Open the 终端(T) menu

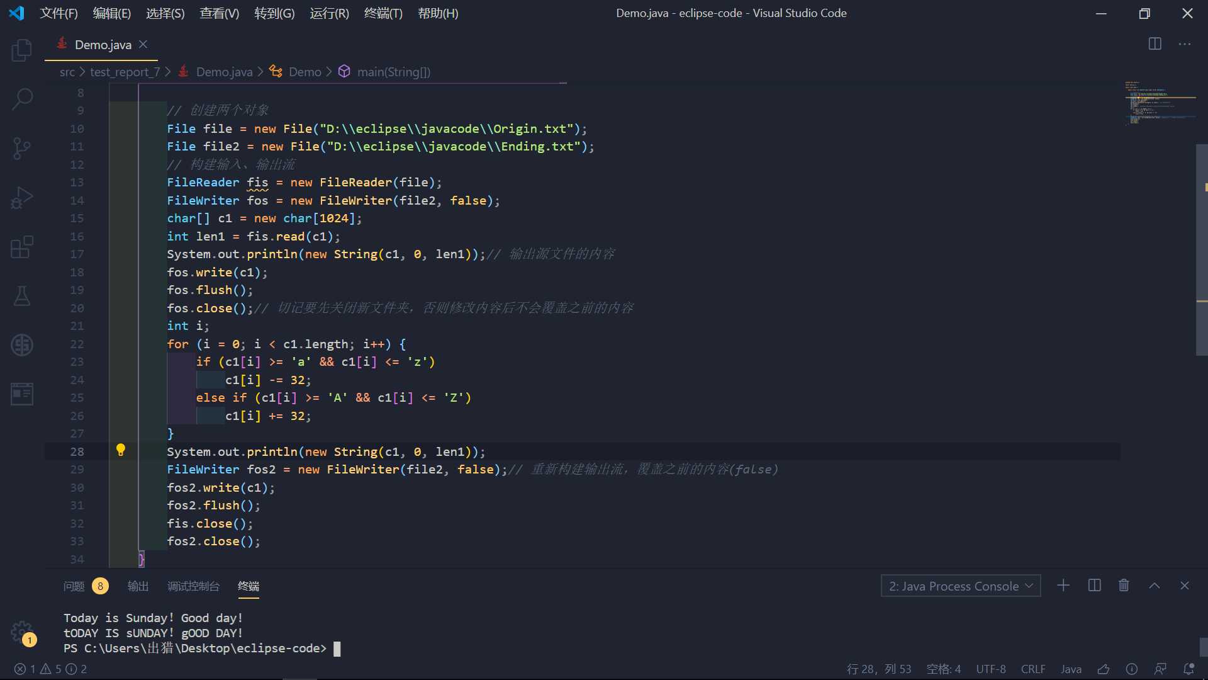383,13
